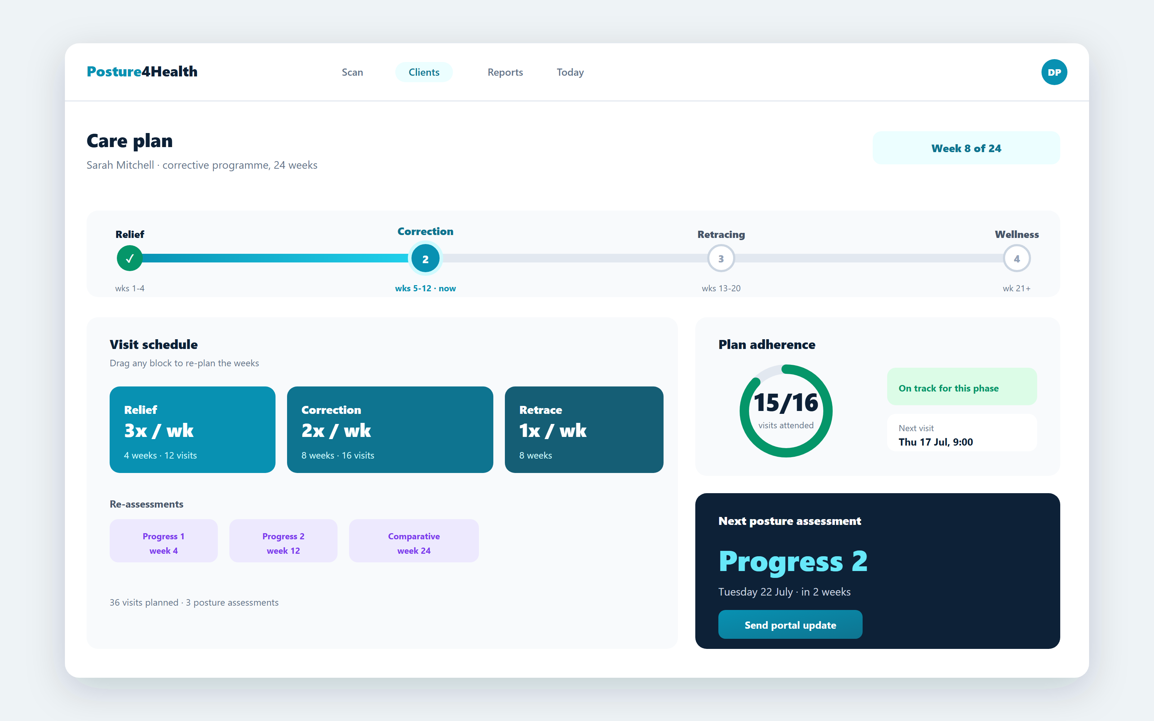Image resolution: width=1154 pixels, height=721 pixels.
Task: Click the Posture4Health logo
Action: pos(142,71)
